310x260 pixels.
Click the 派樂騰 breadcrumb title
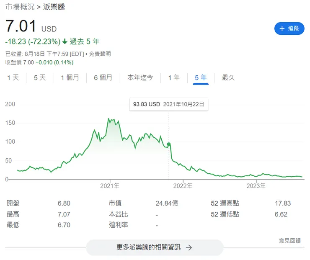[54, 7]
